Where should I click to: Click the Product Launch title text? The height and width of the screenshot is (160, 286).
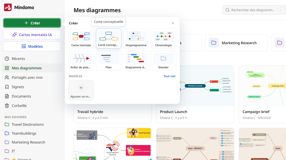pyautogui.click(x=173, y=112)
